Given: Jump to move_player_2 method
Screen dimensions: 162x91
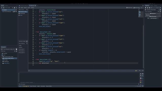Looking at the screenshot, I should (x=22, y=51).
